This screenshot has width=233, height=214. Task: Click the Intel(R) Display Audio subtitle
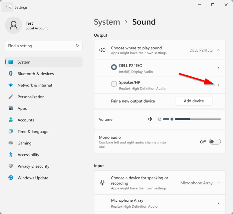[136, 72]
